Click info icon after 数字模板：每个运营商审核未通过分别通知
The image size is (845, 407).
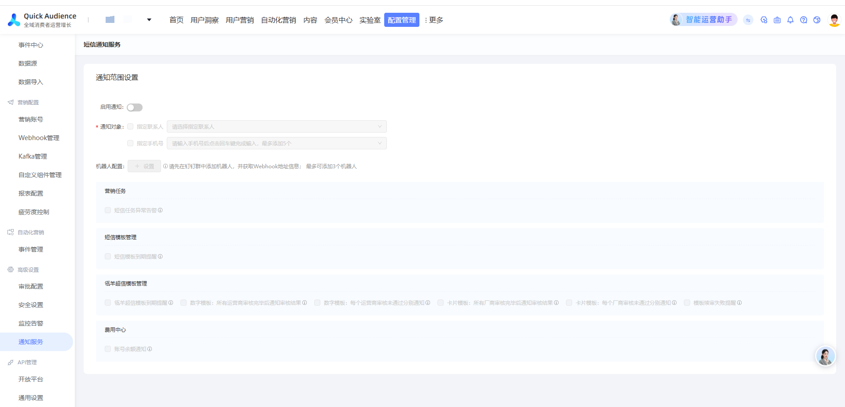point(428,303)
